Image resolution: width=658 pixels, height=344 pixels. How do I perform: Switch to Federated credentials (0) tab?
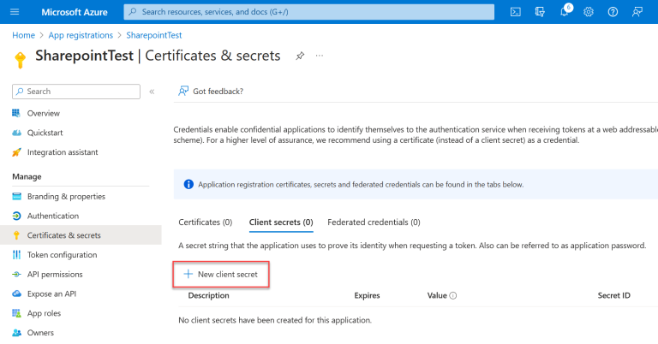coord(374,222)
